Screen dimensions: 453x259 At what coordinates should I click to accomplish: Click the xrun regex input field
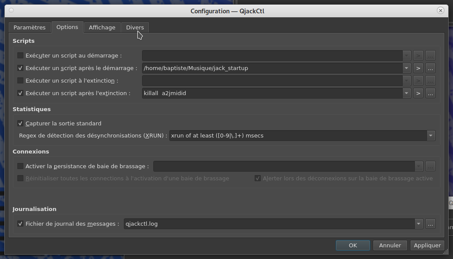pyautogui.click(x=298, y=136)
